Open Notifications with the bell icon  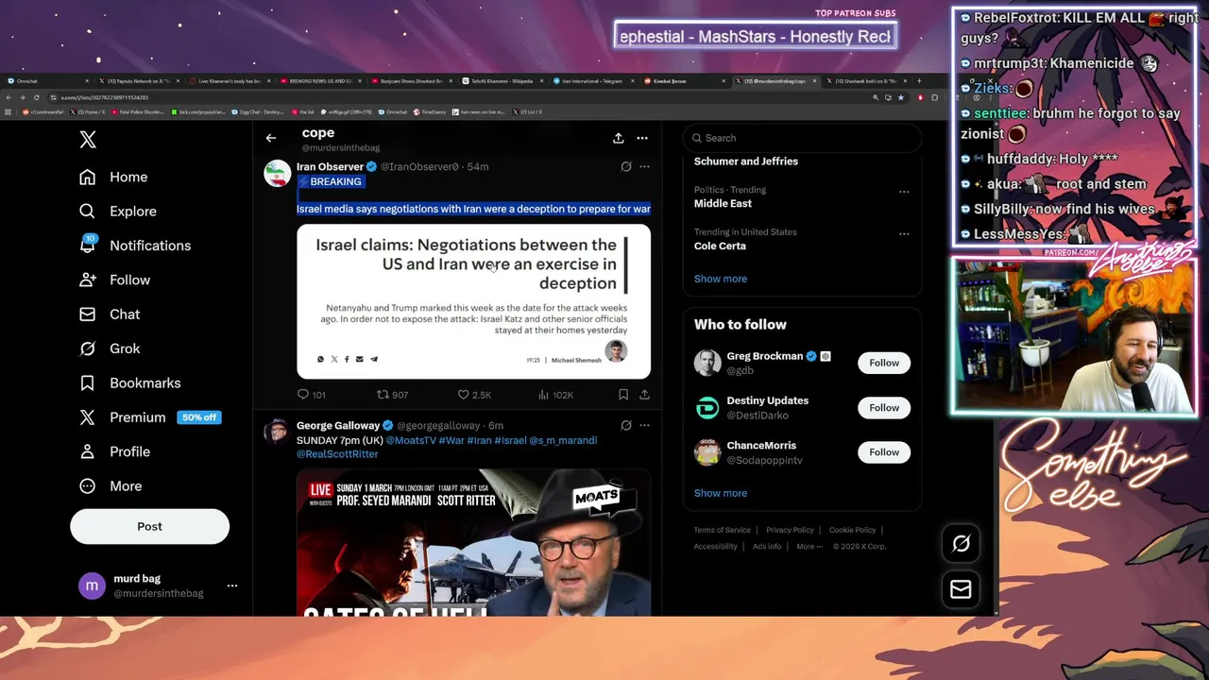pos(135,246)
